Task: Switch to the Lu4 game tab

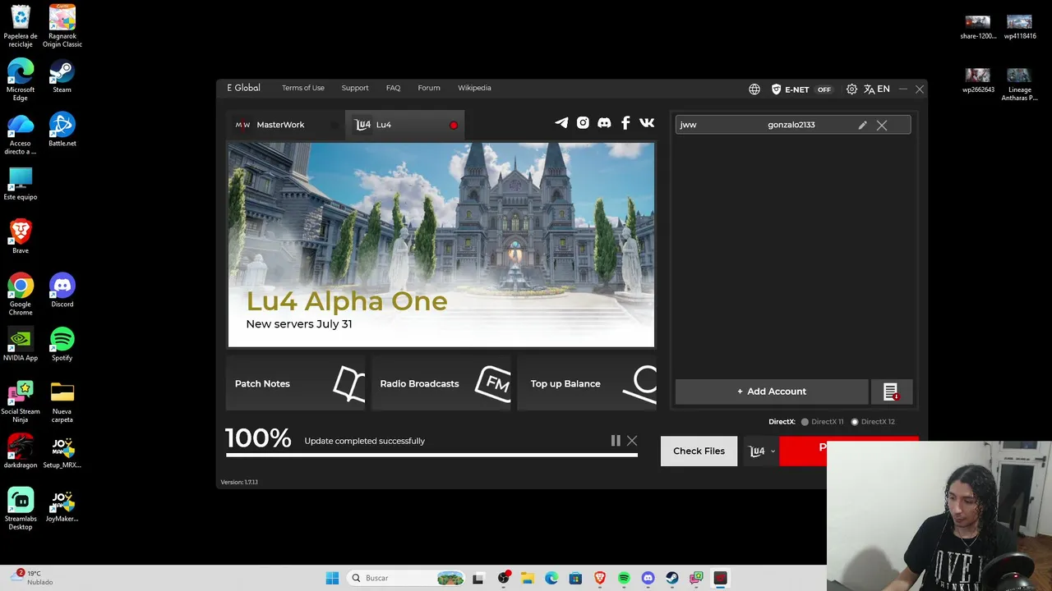Action: (x=404, y=125)
